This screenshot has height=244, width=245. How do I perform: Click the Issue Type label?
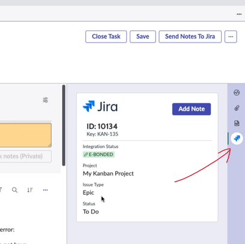click(x=93, y=185)
